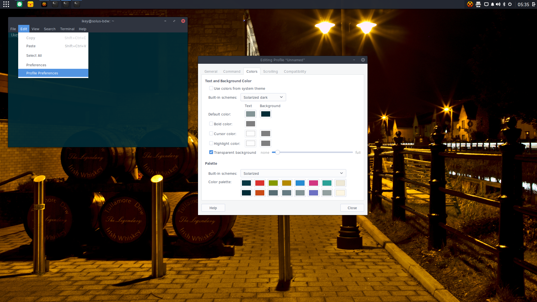
Task: Click the violet palette swatch in the bottom row
Action: click(314, 193)
